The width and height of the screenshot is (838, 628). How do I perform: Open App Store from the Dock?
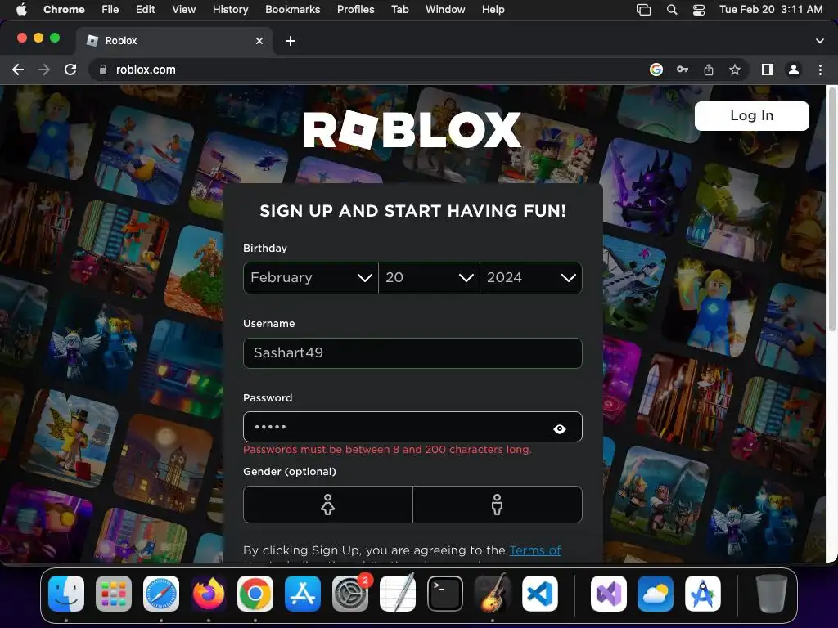pyautogui.click(x=303, y=594)
